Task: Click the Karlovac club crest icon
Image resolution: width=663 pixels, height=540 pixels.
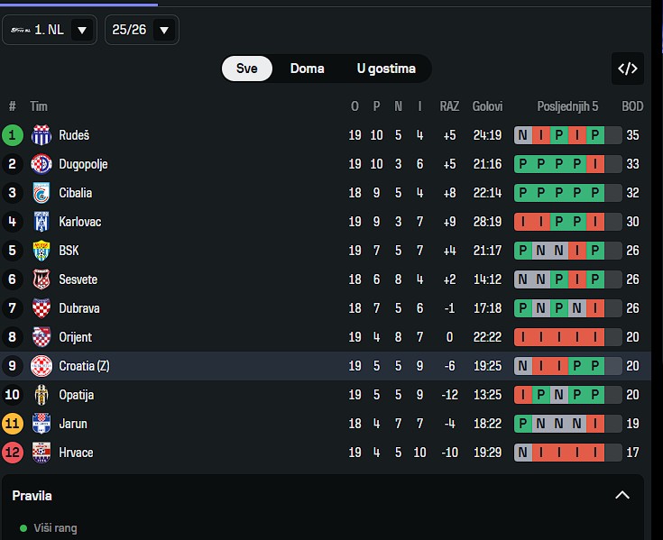Action: (41, 222)
